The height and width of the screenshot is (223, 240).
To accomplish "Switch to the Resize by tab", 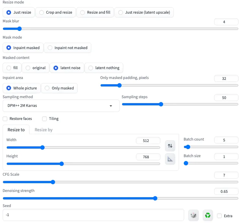I will [43, 130].
